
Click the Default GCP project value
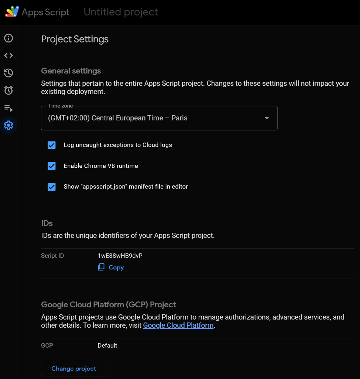(x=107, y=345)
